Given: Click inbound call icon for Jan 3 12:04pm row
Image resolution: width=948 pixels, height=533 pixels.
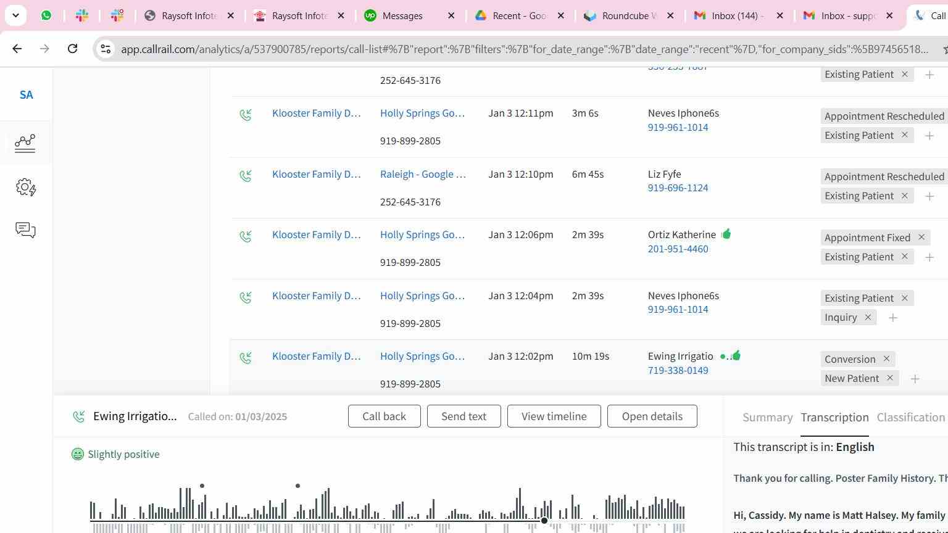Looking at the screenshot, I should tap(246, 297).
